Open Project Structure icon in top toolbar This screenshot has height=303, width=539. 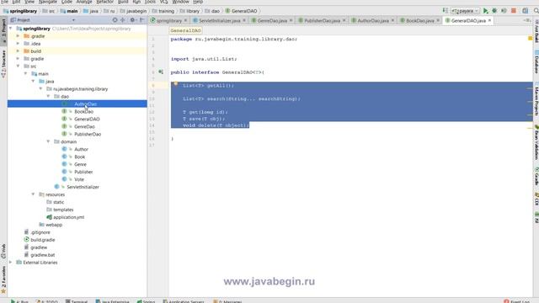526,11
